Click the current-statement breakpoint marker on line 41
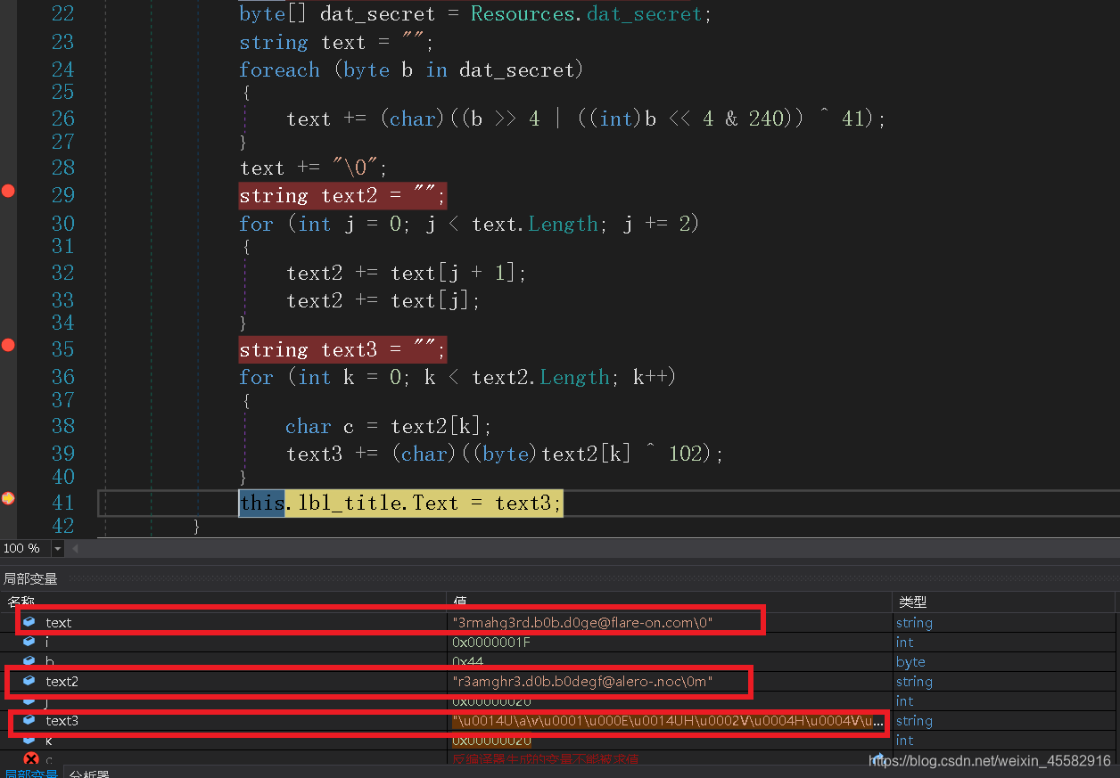The width and height of the screenshot is (1120, 778). [8, 499]
